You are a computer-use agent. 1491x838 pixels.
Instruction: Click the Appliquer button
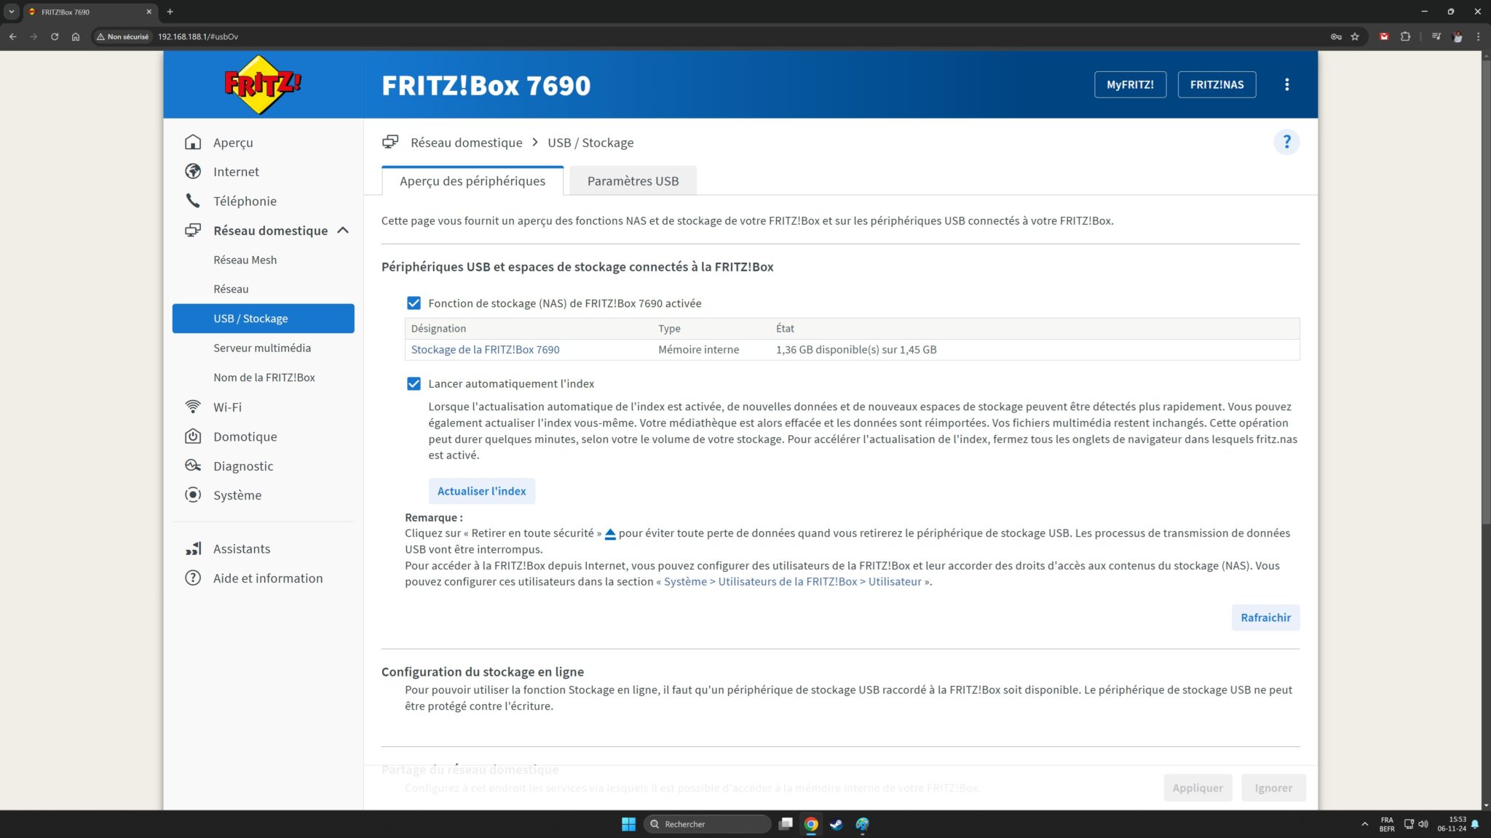pos(1198,788)
